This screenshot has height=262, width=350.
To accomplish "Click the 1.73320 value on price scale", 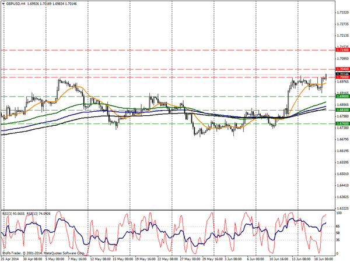I will (x=342, y=12).
